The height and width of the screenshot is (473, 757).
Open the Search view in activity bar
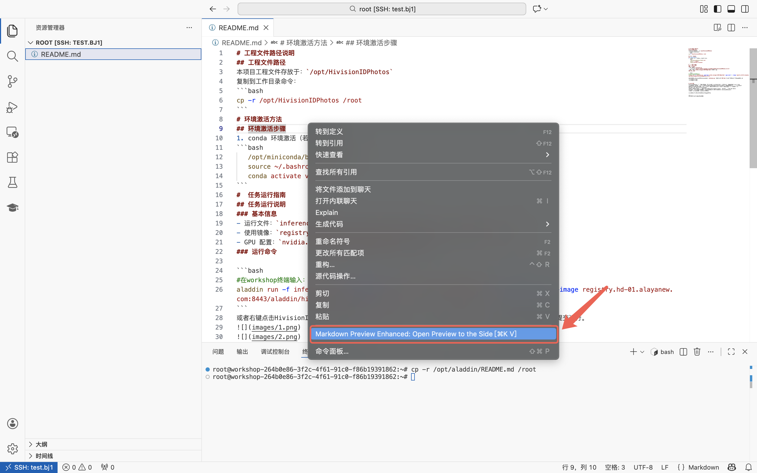point(12,56)
